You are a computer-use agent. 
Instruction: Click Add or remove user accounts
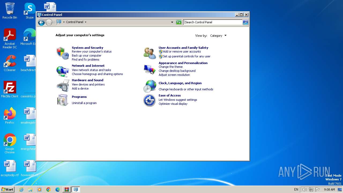(182, 51)
